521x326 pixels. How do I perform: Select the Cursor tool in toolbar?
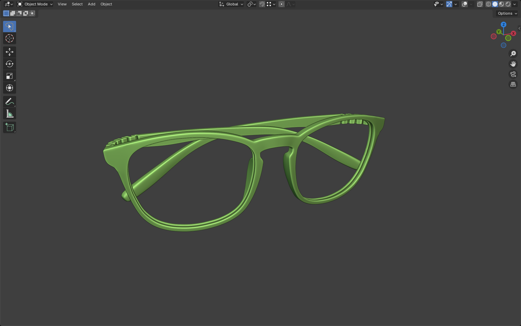pos(9,38)
